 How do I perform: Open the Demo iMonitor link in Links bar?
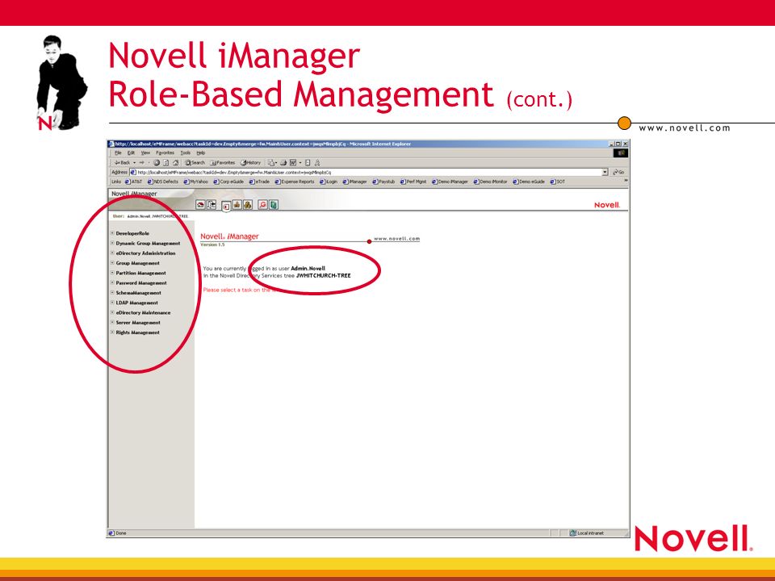pos(490,182)
